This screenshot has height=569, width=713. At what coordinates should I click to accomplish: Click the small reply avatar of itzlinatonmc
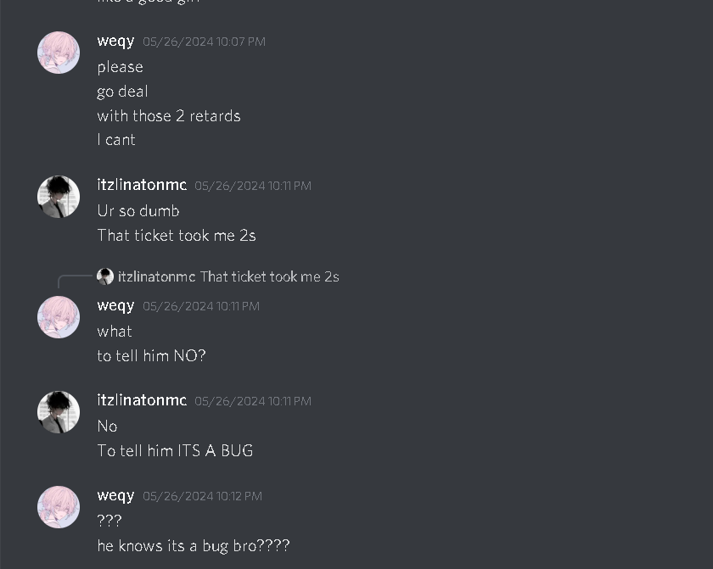pos(105,276)
